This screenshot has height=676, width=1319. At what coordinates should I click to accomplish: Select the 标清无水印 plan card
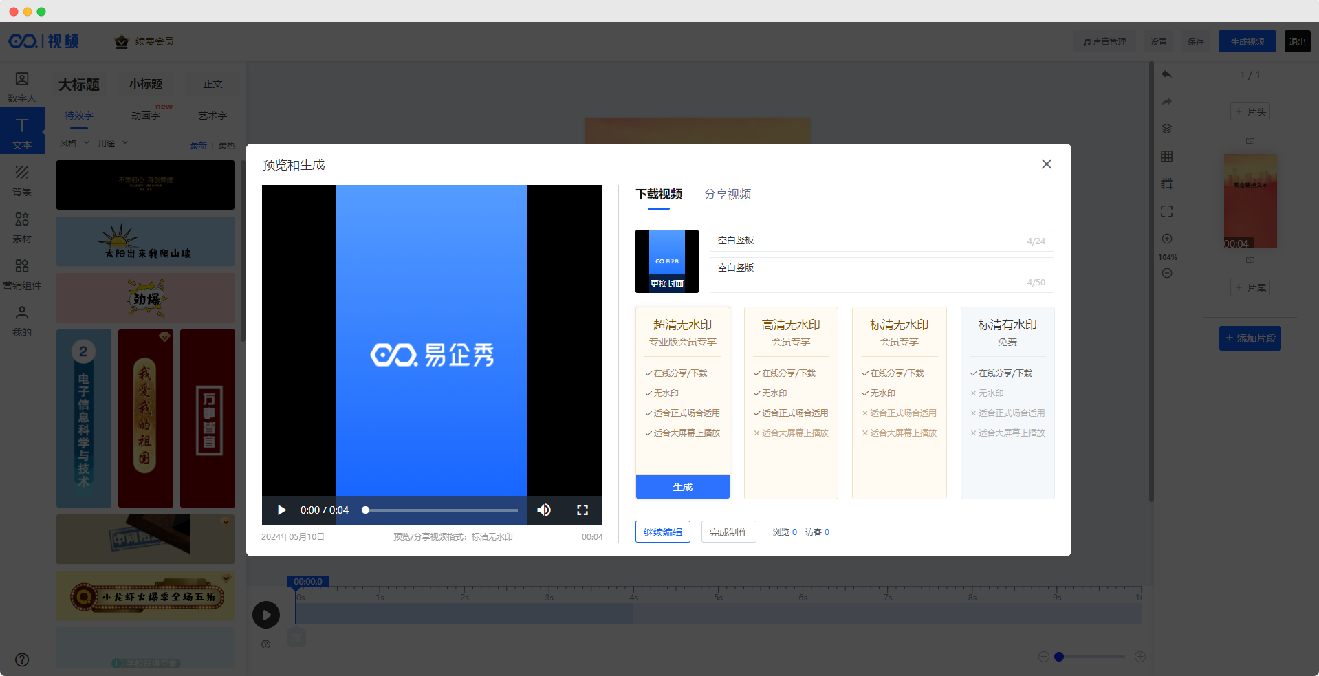900,402
